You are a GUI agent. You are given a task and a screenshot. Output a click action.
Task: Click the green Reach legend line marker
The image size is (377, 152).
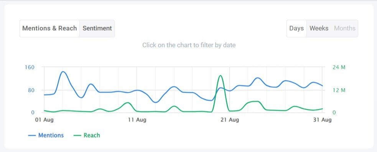click(x=77, y=136)
